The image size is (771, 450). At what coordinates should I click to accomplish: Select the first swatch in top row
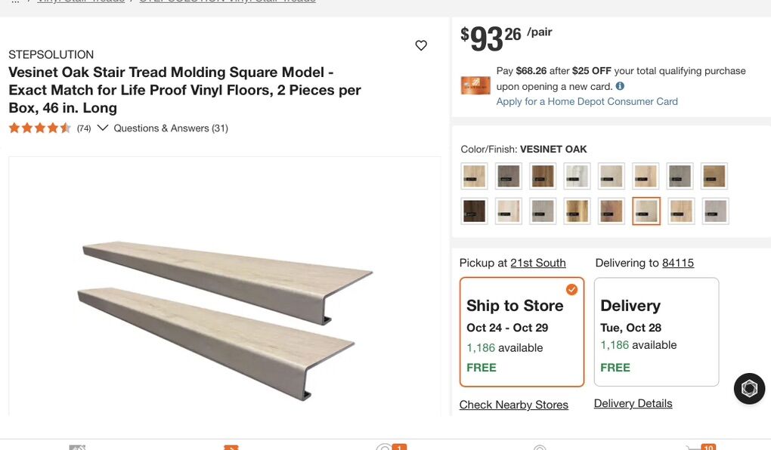click(x=474, y=176)
